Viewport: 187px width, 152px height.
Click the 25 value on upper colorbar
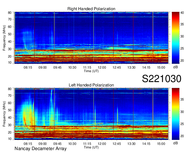click(182, 48)
